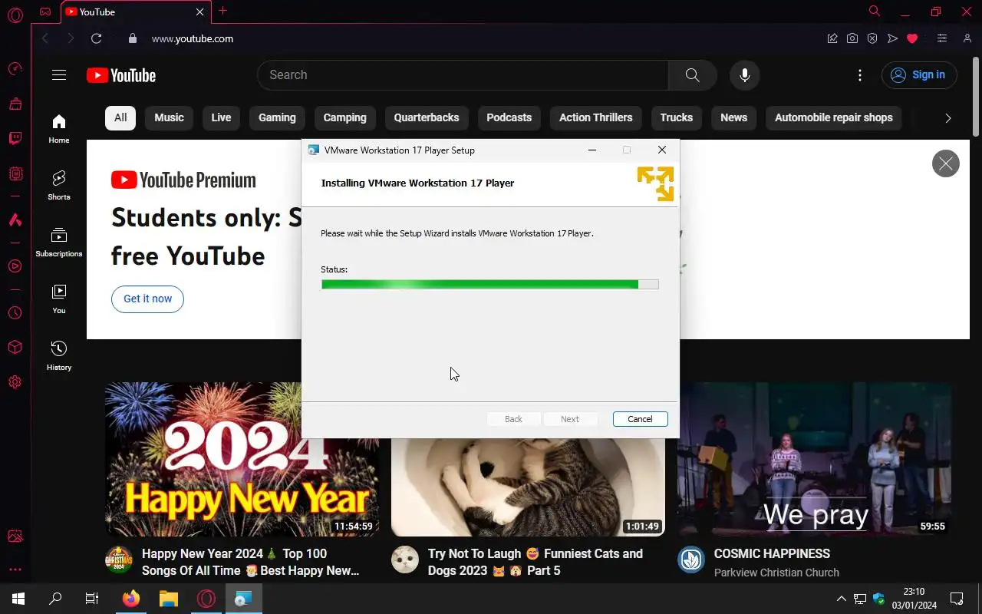Select the Action Thrillers chip
Screen dimensions: 982x614
pyautogui.click(x=595, y=117)
